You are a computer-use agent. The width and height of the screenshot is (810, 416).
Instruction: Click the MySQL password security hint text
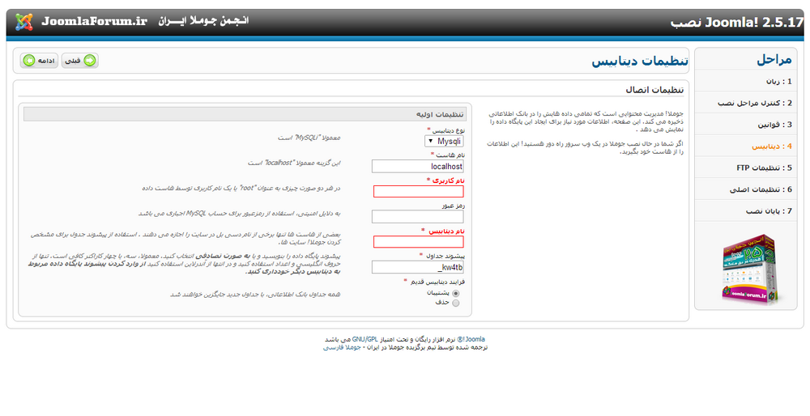click(239, 213)
